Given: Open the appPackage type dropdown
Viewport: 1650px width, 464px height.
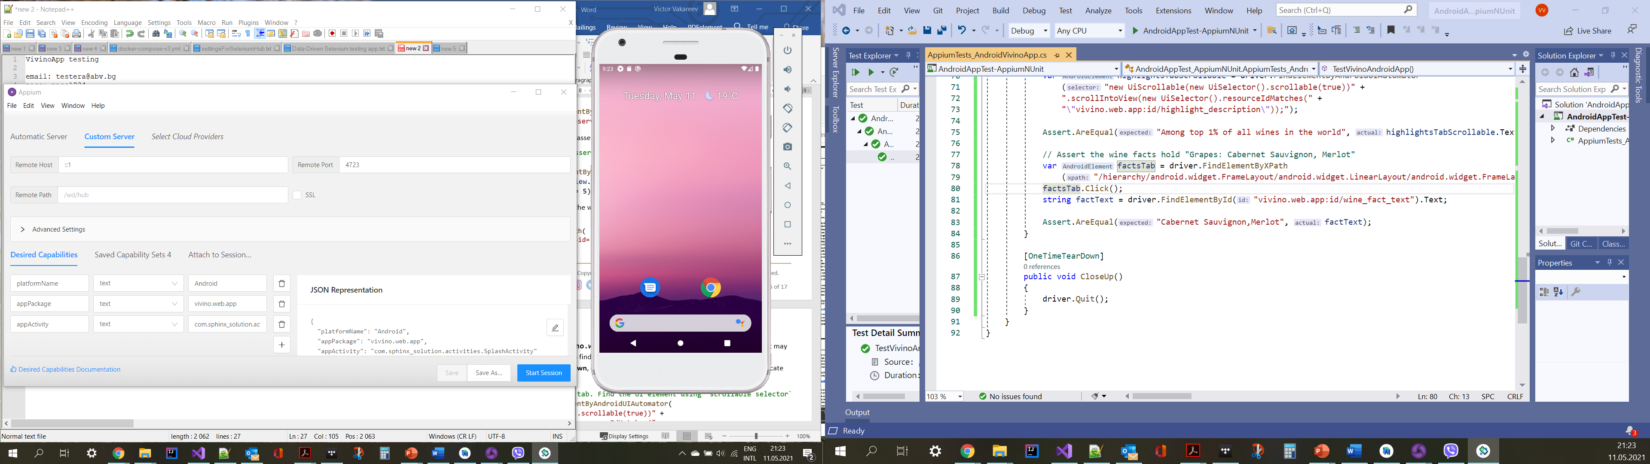Looking at the screenshot, I should point(138,304).
